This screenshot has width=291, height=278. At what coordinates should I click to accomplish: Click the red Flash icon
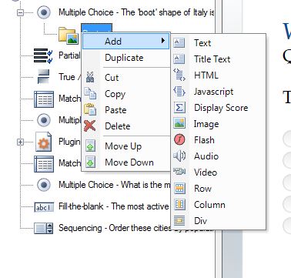179,140
